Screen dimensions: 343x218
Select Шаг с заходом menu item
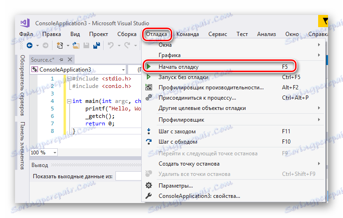[x=234, y=131]
